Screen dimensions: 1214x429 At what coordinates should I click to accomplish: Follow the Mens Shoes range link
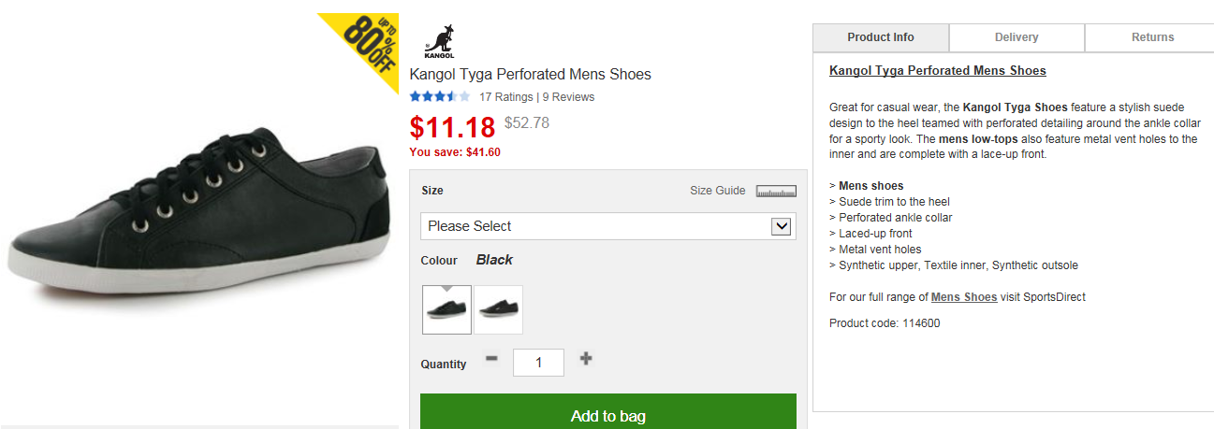pyautogui.click(x=963, y=297)
